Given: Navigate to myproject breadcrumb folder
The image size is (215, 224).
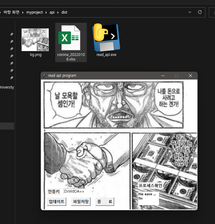Looking at the screenshot, I should click(35, 12).
